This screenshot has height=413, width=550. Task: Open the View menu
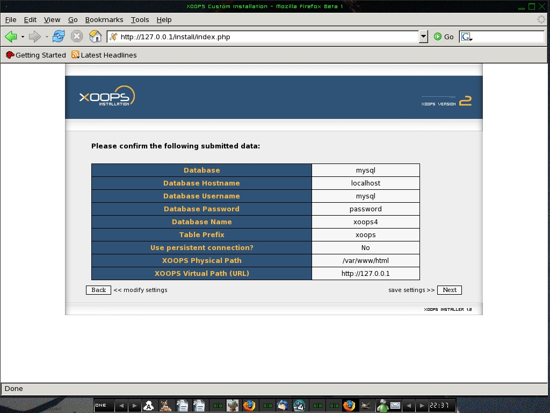(52, 20)
